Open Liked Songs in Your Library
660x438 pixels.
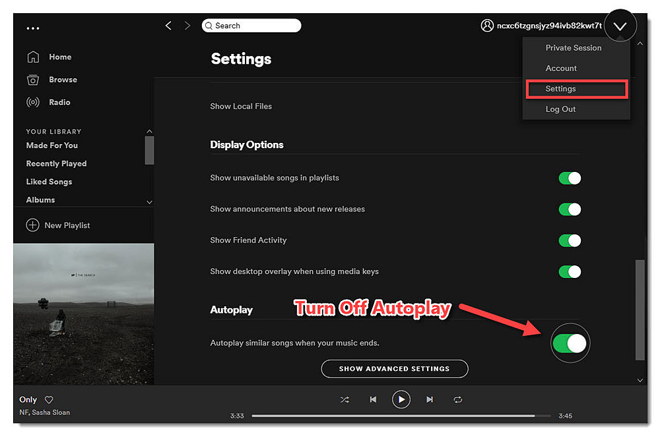(49, 182)
